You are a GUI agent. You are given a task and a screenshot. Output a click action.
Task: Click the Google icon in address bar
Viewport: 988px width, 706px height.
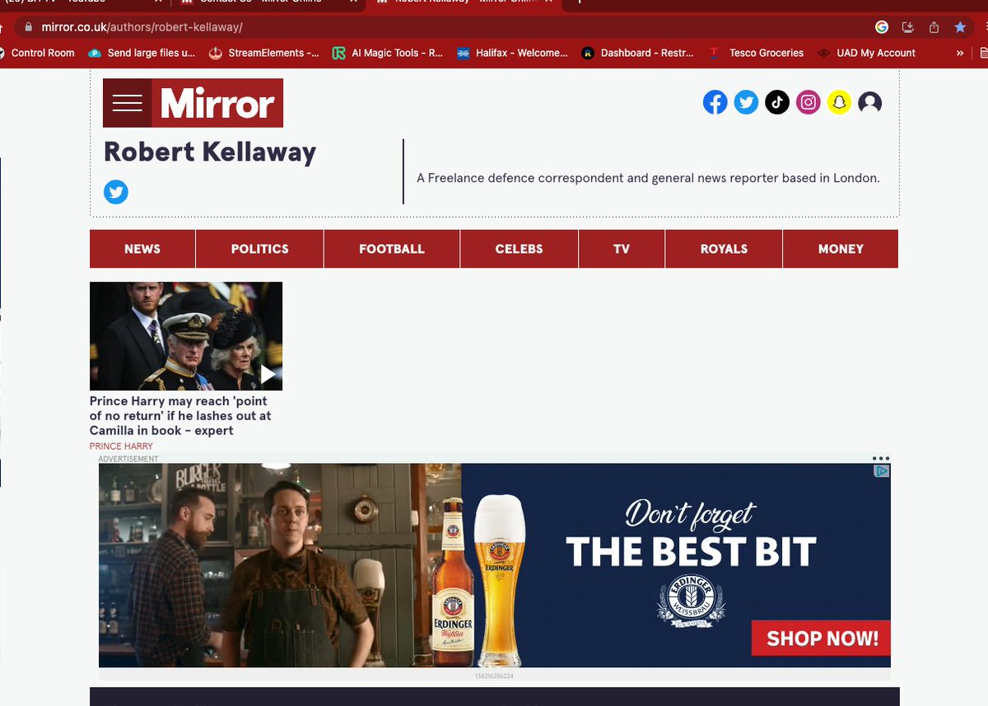coord(882,27)
